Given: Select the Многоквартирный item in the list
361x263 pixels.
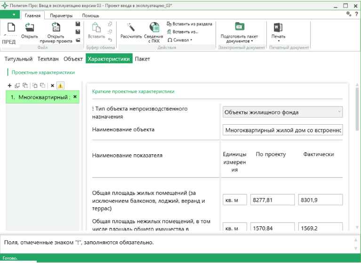Looking at the screenshot, I should (x=40, y=97).
